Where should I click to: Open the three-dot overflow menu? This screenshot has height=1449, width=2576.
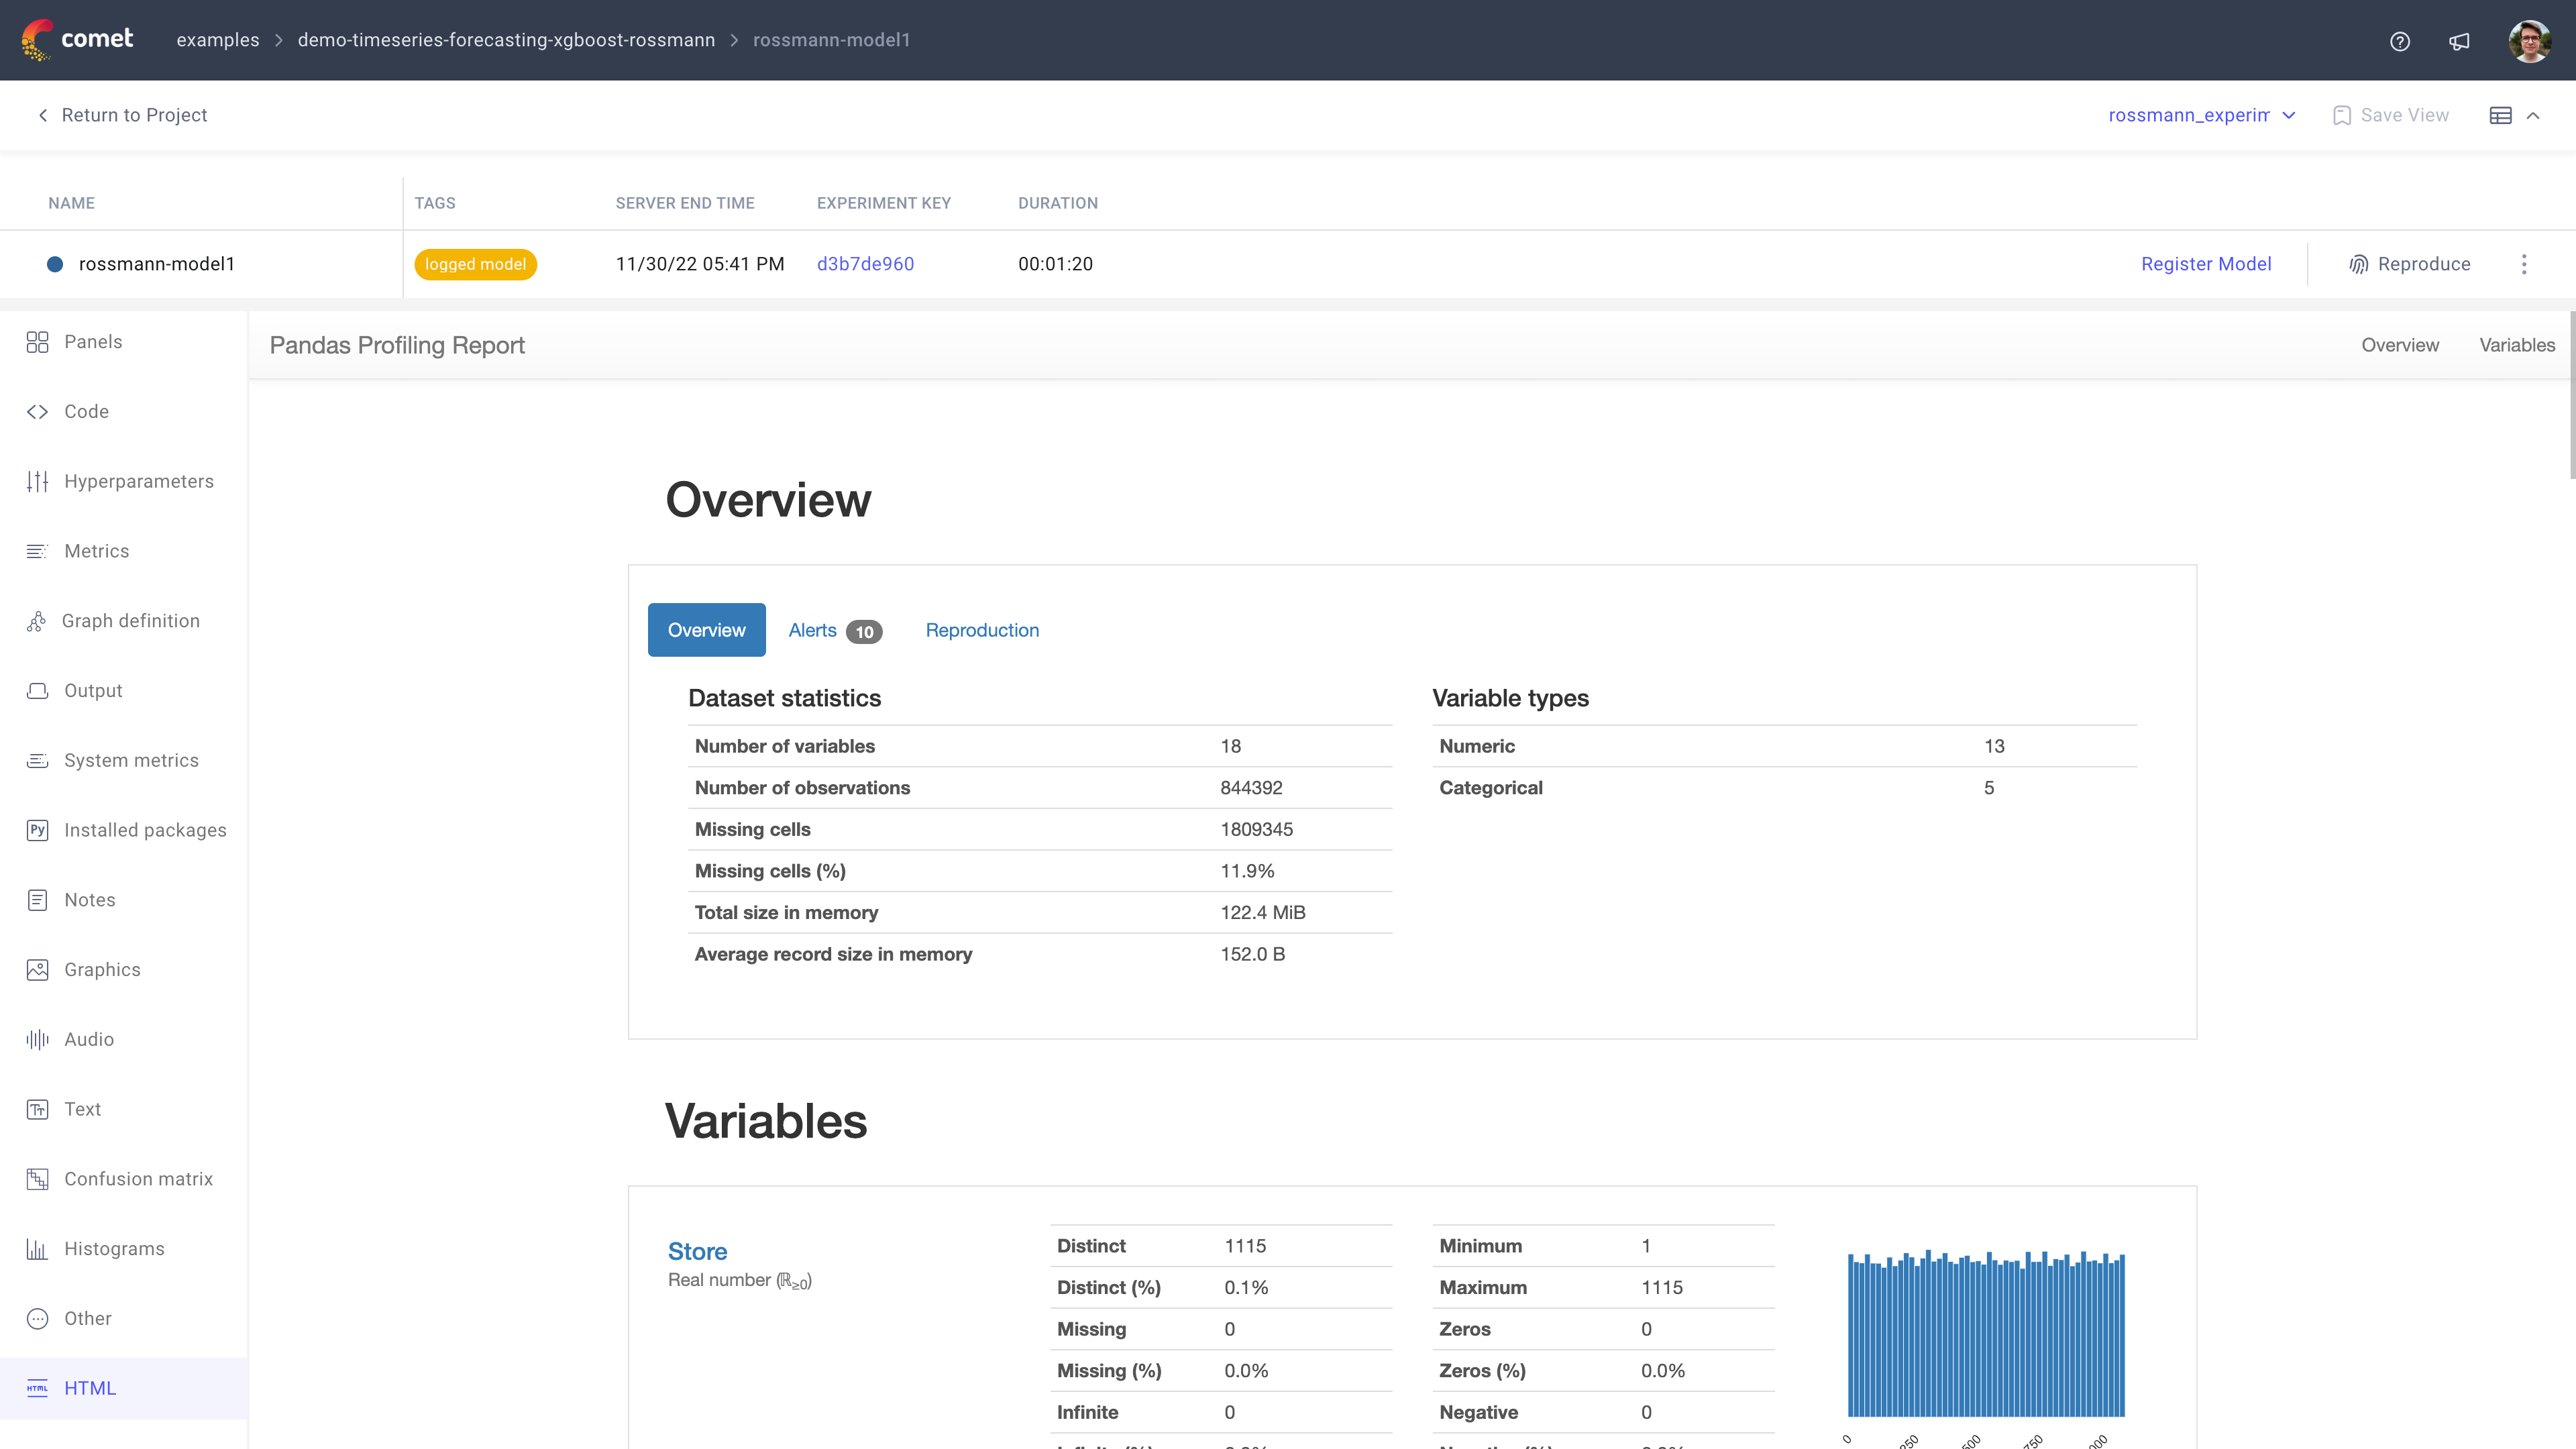[x=2524, y=264]
